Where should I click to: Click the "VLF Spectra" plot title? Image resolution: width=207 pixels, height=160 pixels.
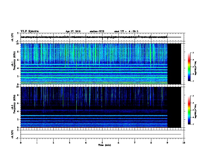[30, 31]
